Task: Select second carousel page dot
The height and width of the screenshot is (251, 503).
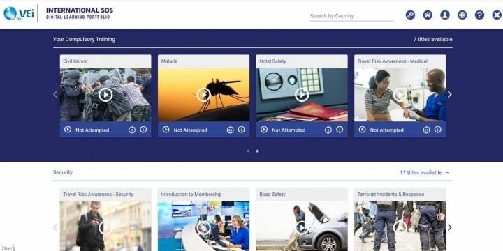Action: coord(257,151)
